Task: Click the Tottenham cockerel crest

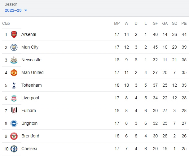Action: click(14, 85)
